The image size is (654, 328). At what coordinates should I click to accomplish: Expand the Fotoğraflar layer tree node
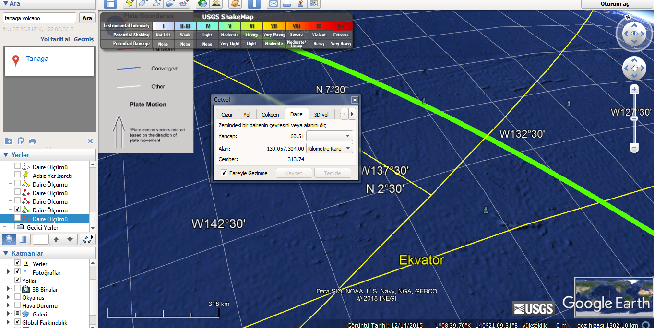(x=8, y=272)
